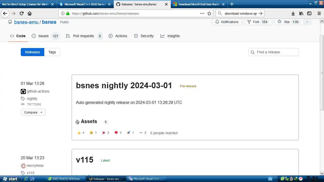
Task: Open the Compare dropdown
Action: coord(33,112)
